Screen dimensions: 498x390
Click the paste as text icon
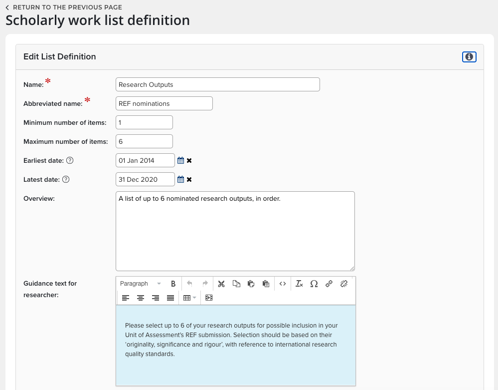(x=266, y=284)
